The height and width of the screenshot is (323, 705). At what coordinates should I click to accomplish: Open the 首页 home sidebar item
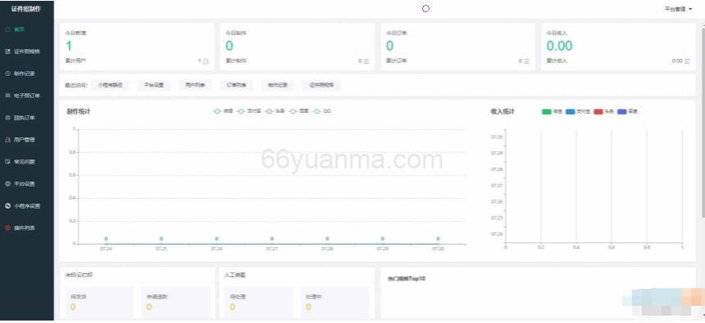coord(16,29)
